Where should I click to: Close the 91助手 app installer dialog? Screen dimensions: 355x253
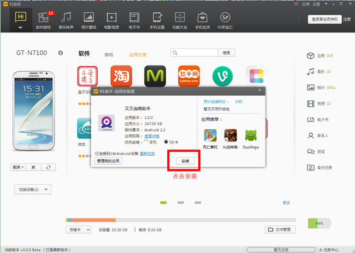pos(260,90)
